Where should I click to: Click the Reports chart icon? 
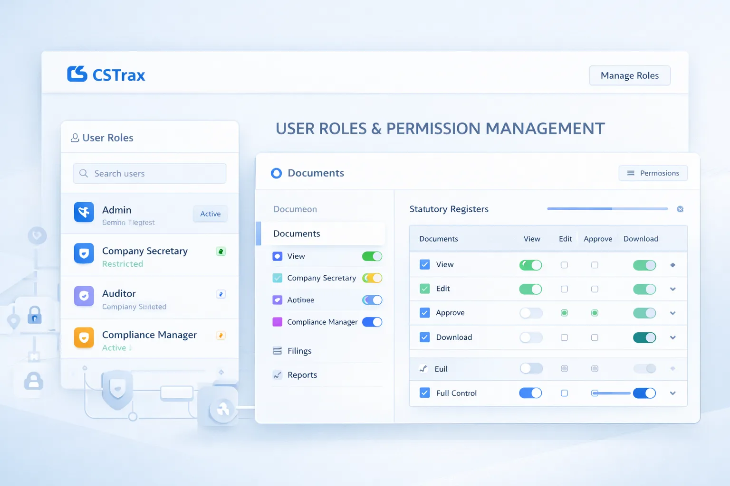click(x=277, y=375)
